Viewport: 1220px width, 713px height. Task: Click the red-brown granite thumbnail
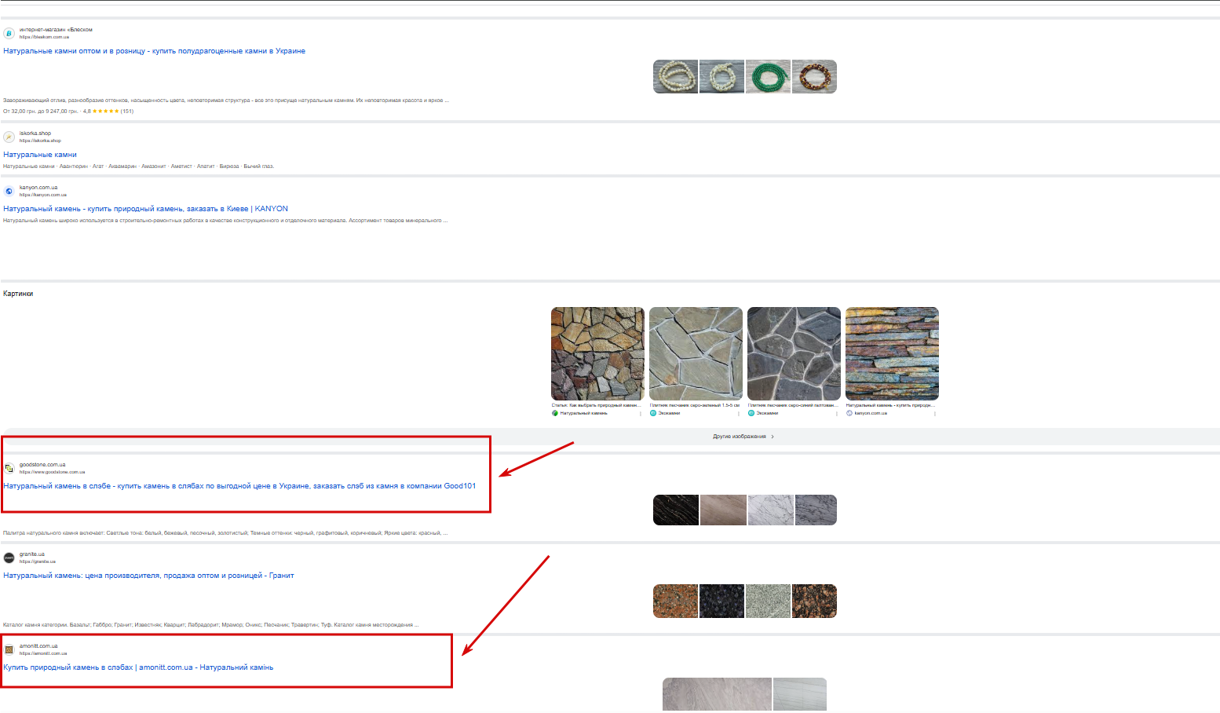tap(675, 601)
